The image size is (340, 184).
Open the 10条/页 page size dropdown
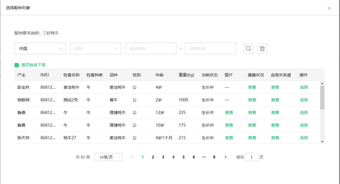coord(108,157)
